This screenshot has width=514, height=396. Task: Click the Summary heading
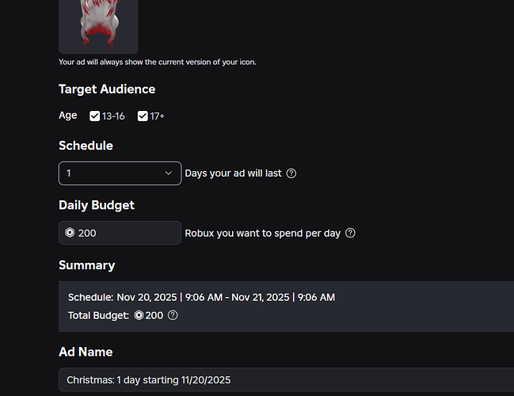(x=87, y=265)
